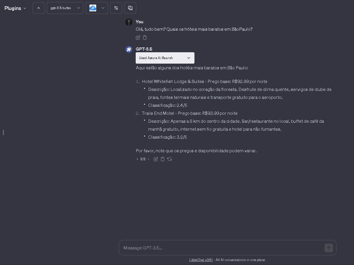Click the duplicate conversation icon in the header

click(130, 8)
